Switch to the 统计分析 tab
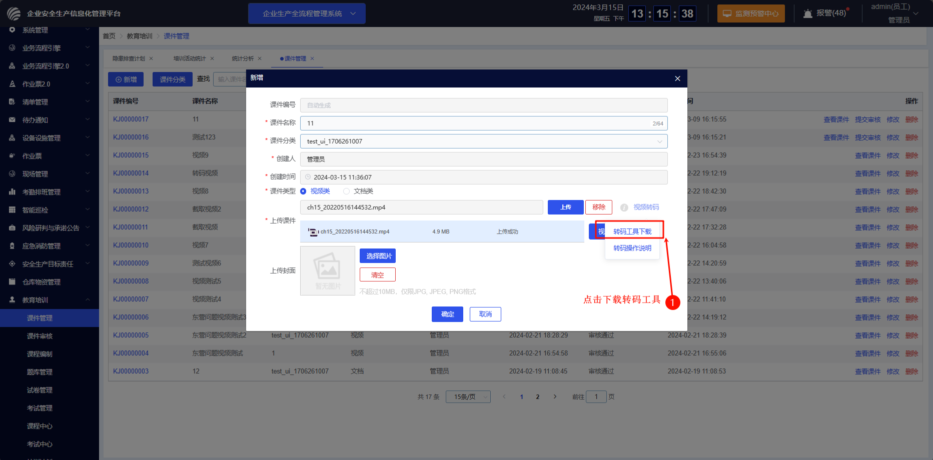This screenshot has height=460, width=933. click(x=243, y=58)
